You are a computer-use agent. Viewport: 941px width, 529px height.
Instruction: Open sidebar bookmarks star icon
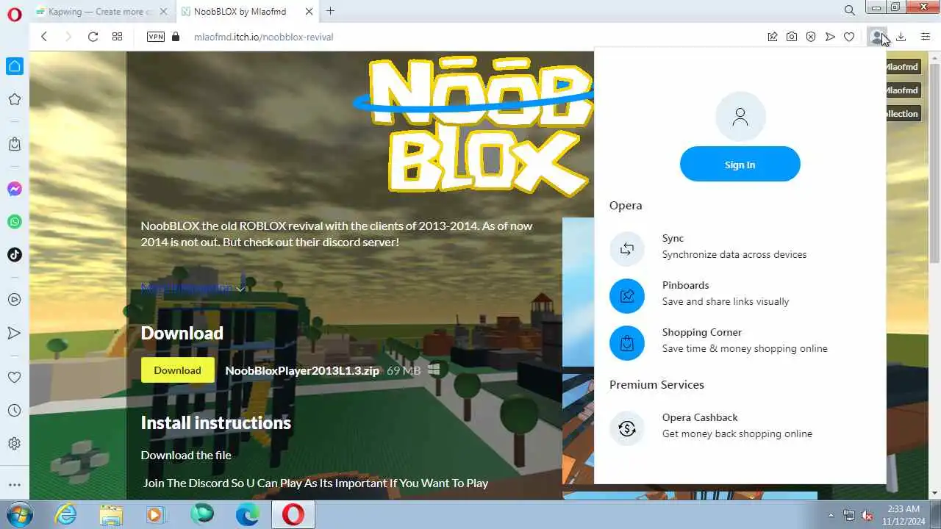coord(15,99)
